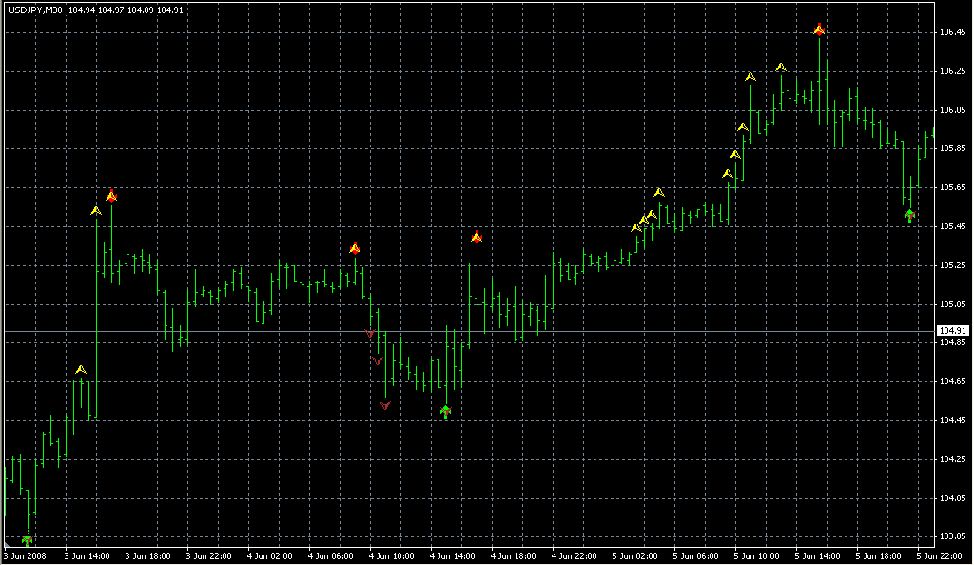Select the 5 Jun 06:00 time label
Image resolution: width=974 pixels, height=565 pixels.
tap(695, 556)
